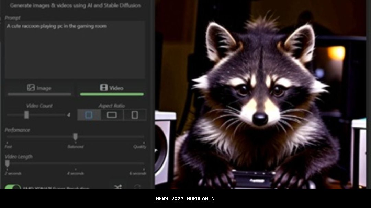Click the Video Count slider handle

point(26,115)
